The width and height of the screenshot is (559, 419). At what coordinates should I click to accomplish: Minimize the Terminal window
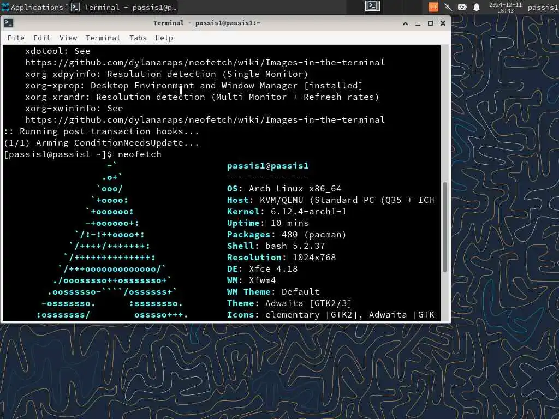click(418, 23)
